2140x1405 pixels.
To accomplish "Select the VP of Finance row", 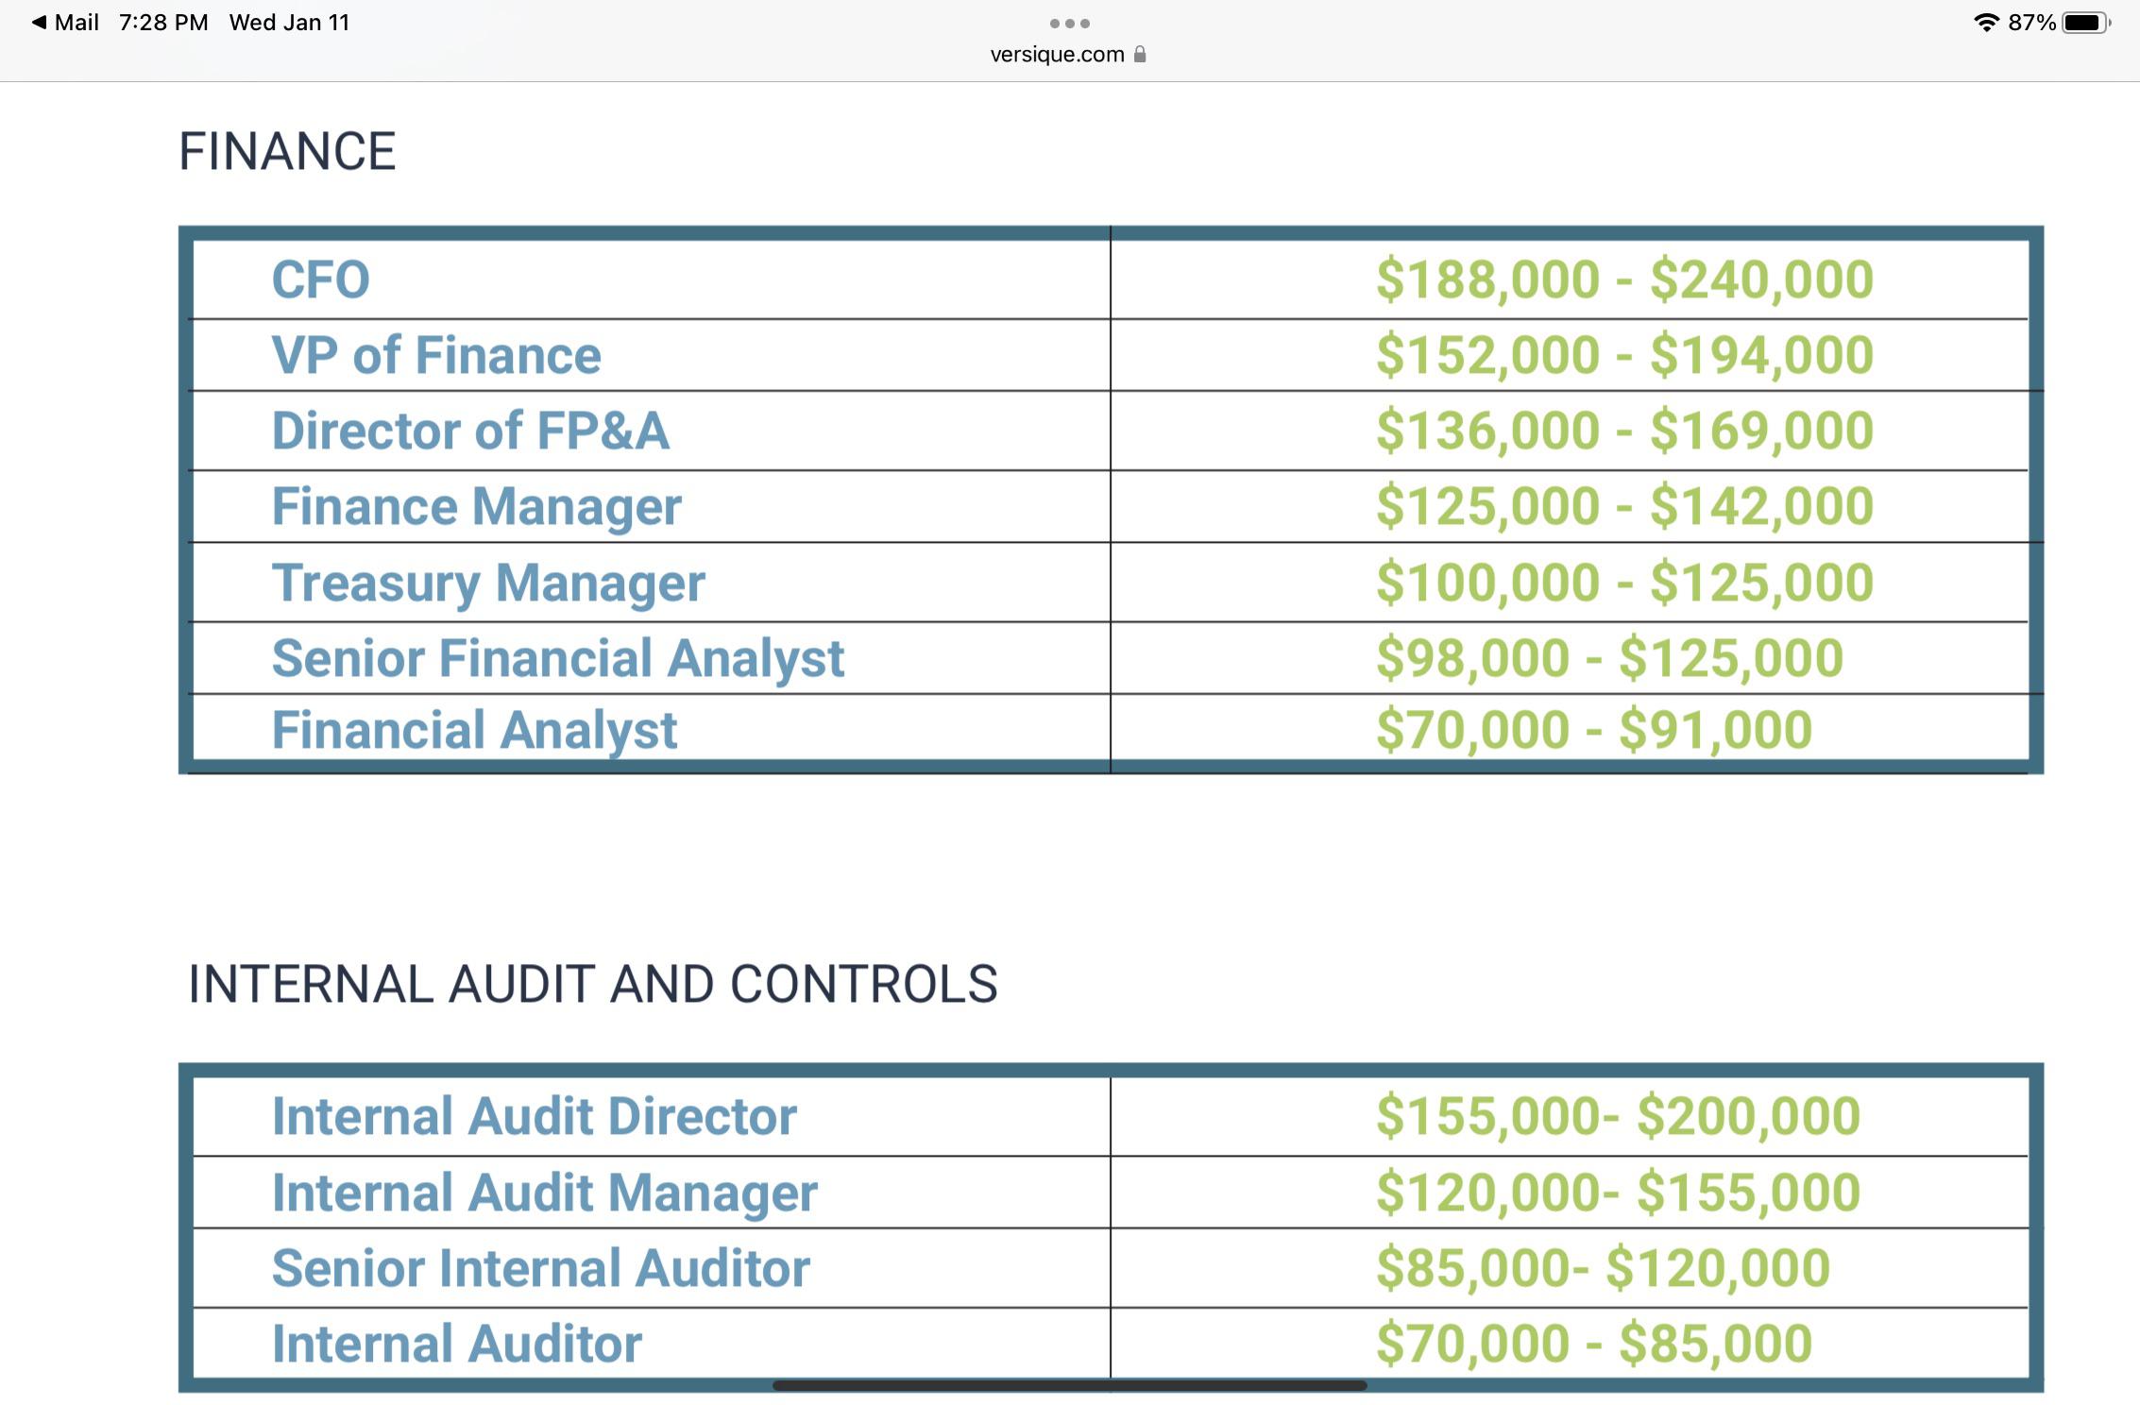I will pyautogui.click(x=435, y=354).
